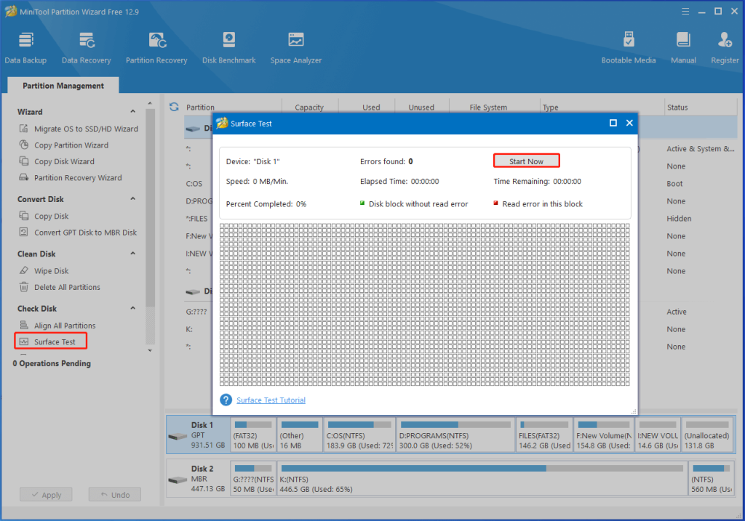Open the Surface Test Tutorial link
The height and width of the screenshot is (521, 745).
[271, 400]
